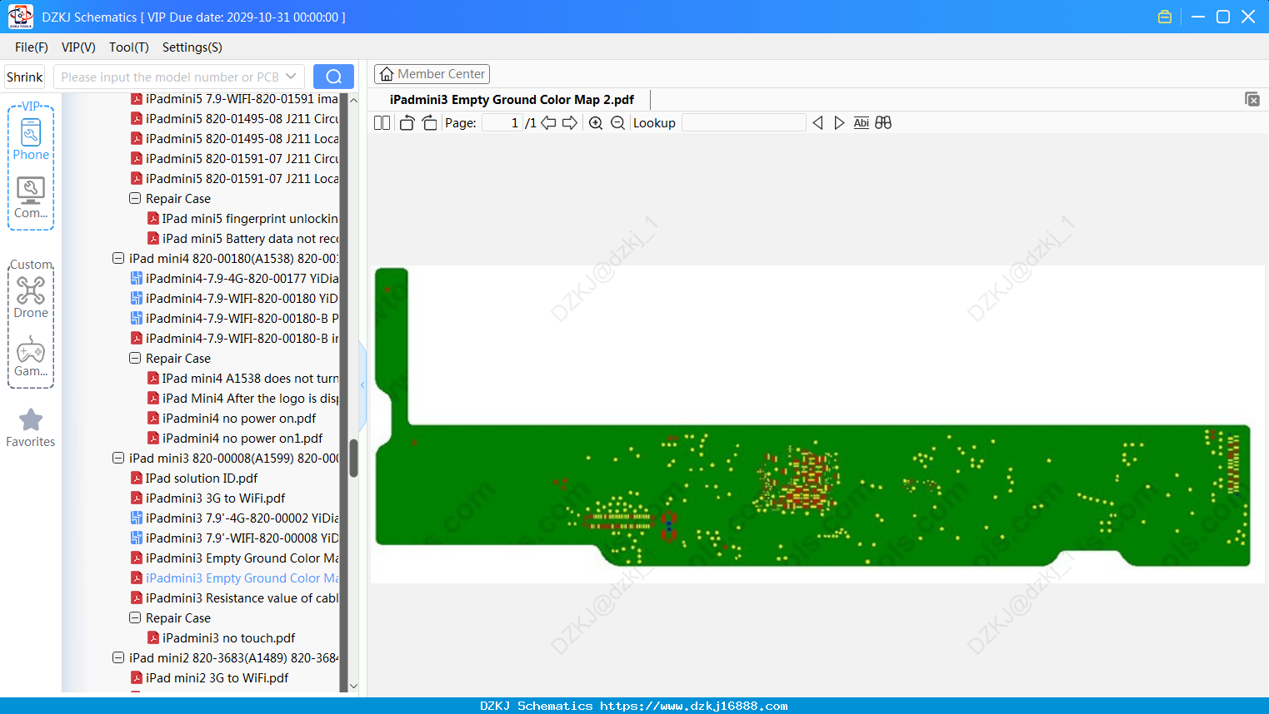
Task: Open iPad mini5 Battery data not received case
Action: [x=242, y=239]
